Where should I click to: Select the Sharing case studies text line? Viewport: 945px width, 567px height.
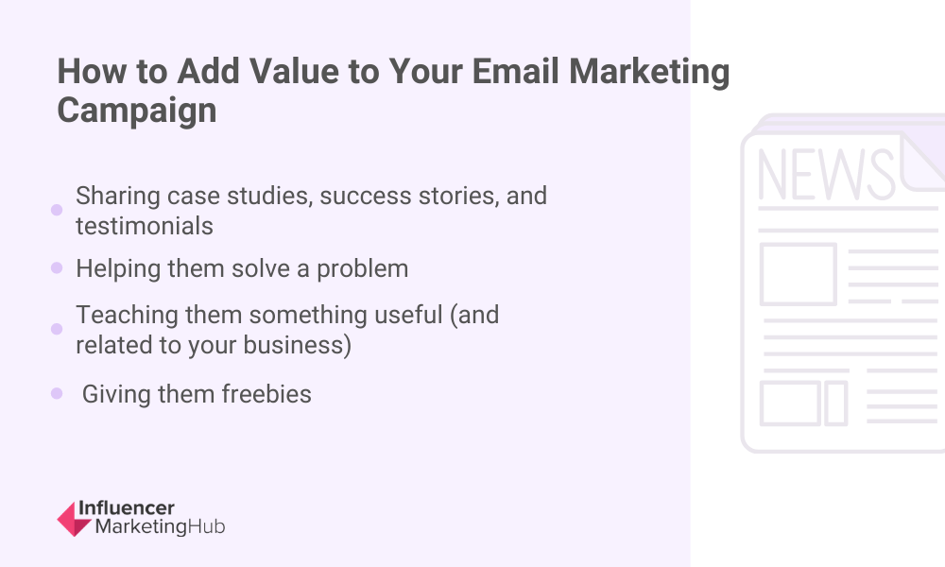point(311,211)
